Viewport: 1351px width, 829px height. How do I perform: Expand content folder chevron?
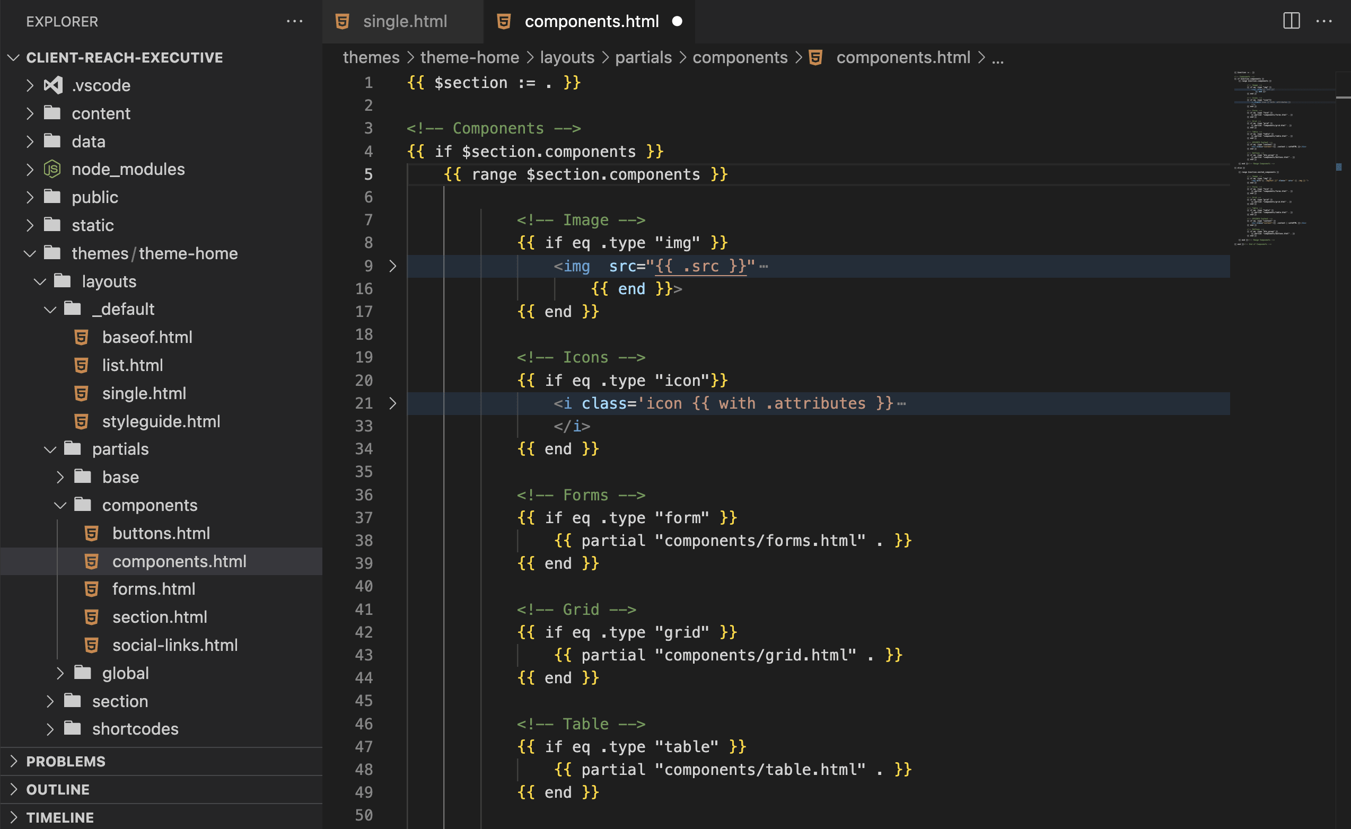pyautogui.click(x=30, y=113)
